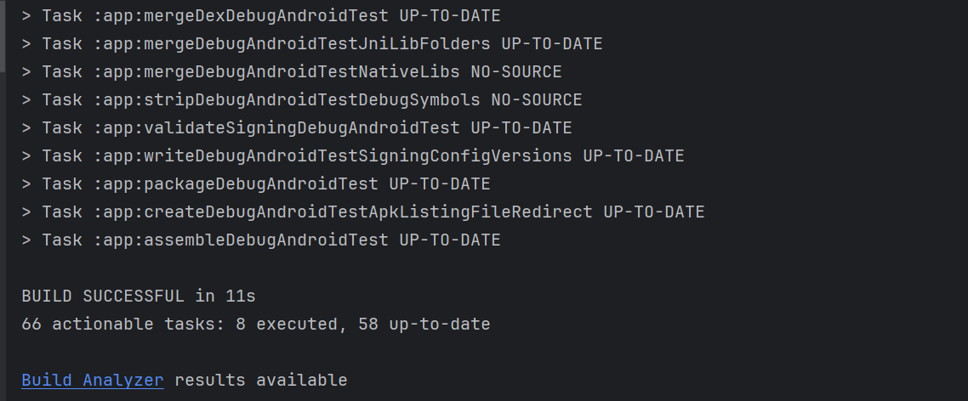Click UP-TO-DATE status of packageDebugAndroidTest
Viewport: 968px width, 401px height.
click(x=440, y=184)
